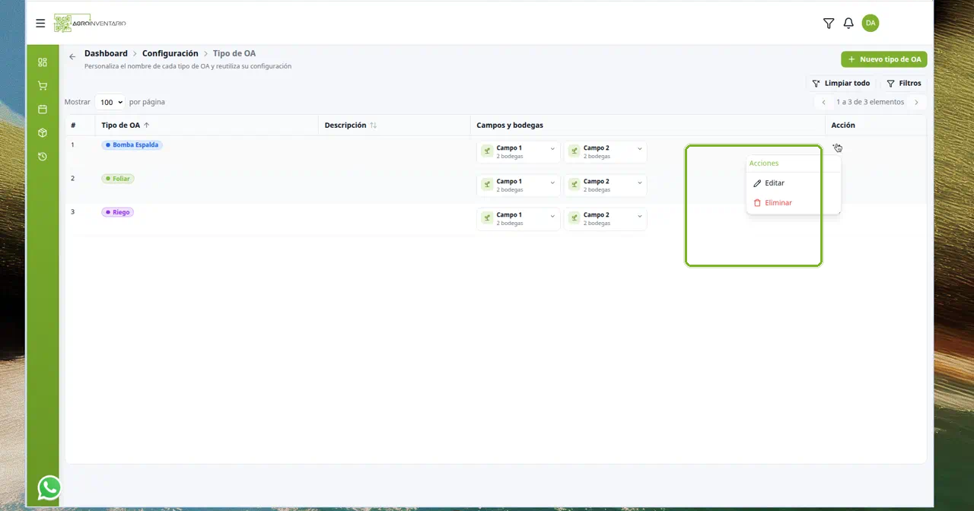Viewport: 974px width, 511px height.
Task: Go back using the left arrow
Action: (72, 56)
